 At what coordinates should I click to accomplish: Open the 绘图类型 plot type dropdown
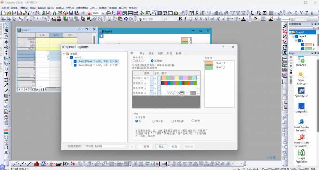106,146
